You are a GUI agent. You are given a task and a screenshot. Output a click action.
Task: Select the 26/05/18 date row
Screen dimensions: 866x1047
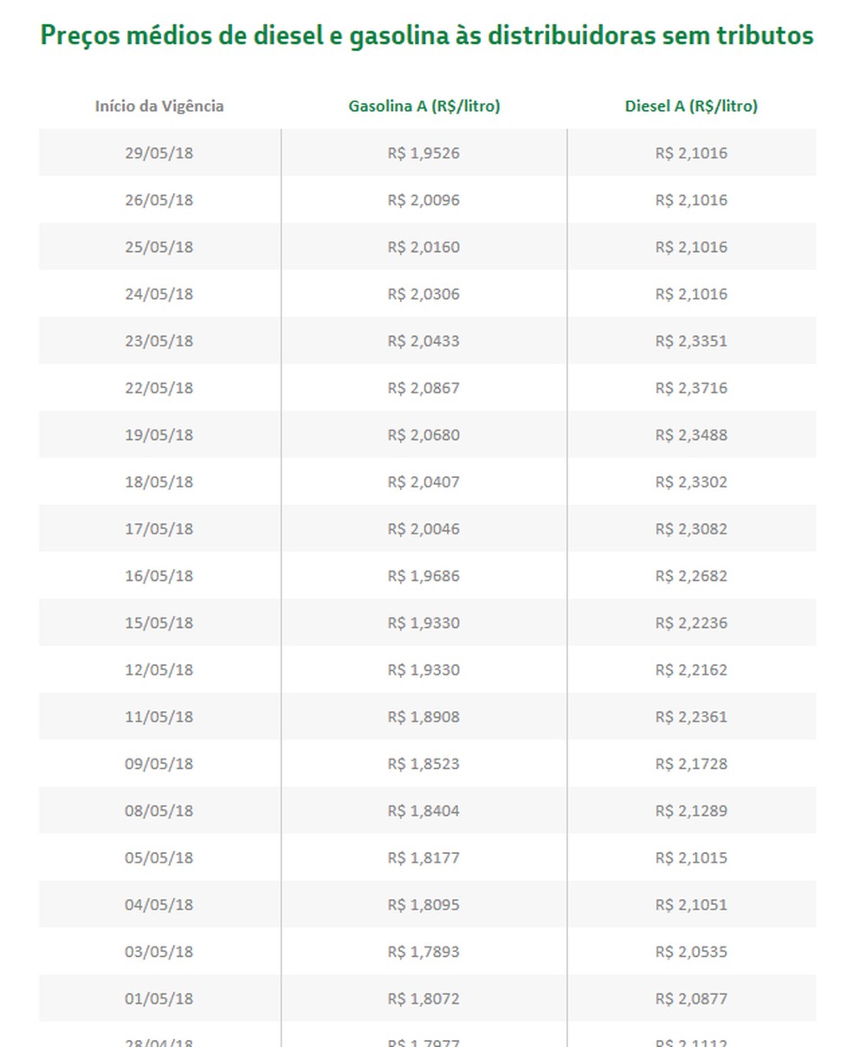coord(159,200)
